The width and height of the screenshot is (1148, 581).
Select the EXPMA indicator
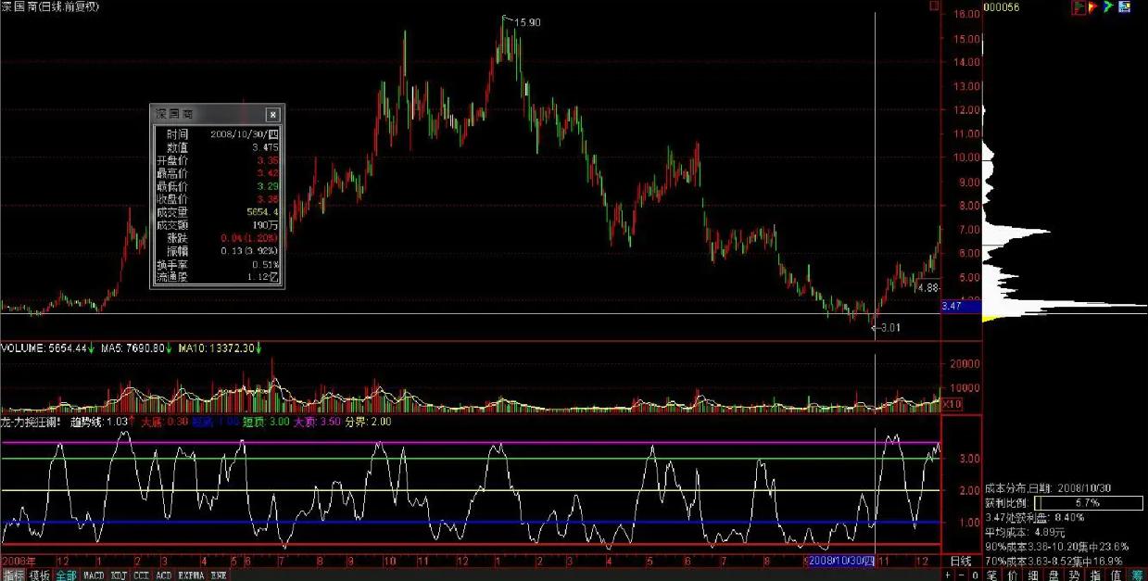click(191, 575)
